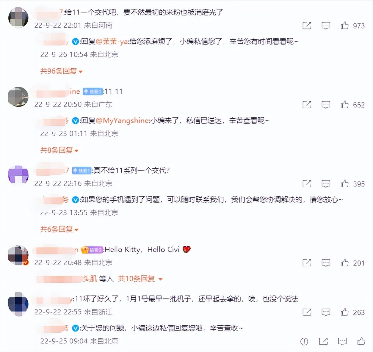Like the reply dated 22-9-25 09:04

361,341
